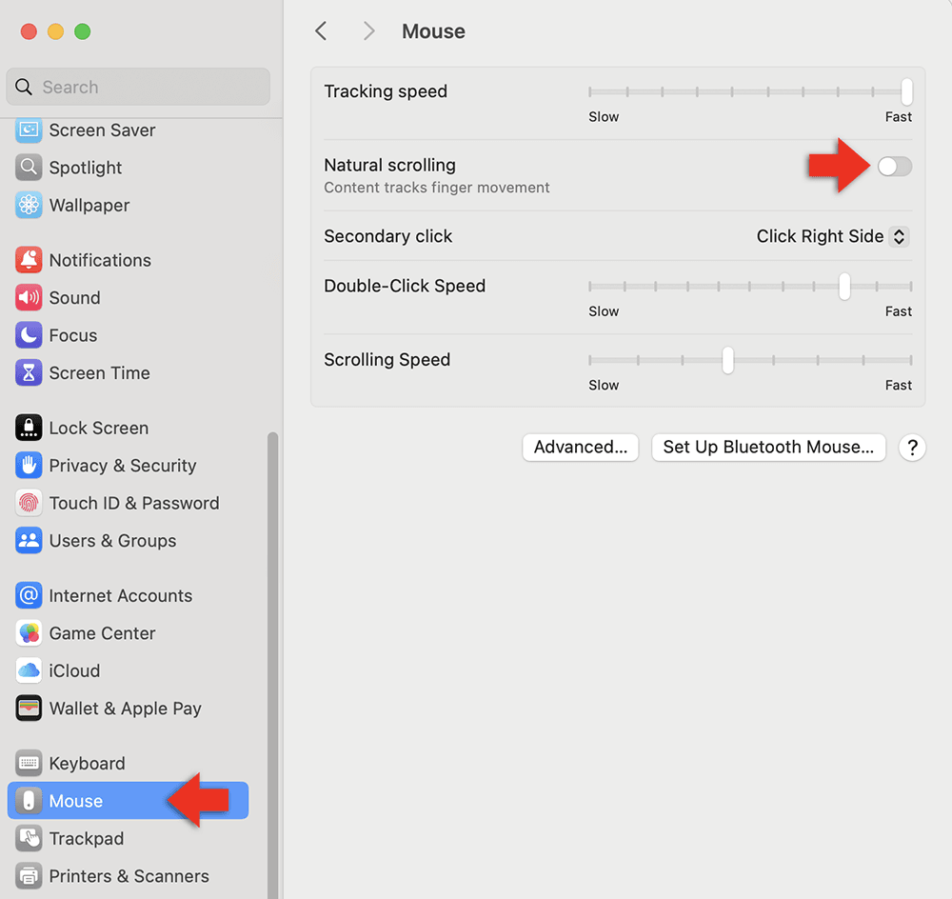Click the Trackpad icon in sidebar
Viewport: 952px width, 899px height.
click(29, 838)
